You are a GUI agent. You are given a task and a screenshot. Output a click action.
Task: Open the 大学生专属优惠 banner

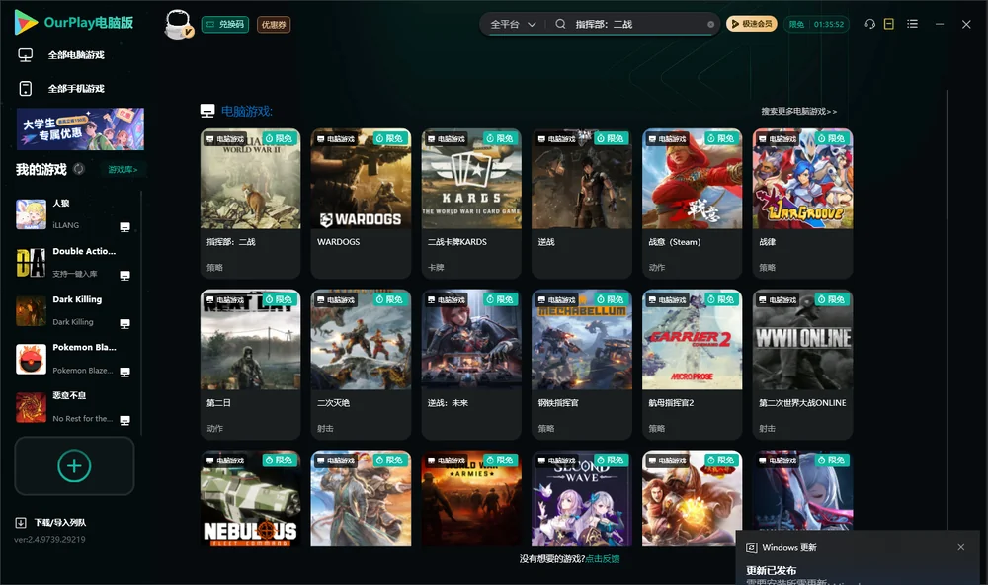(80, 128)
